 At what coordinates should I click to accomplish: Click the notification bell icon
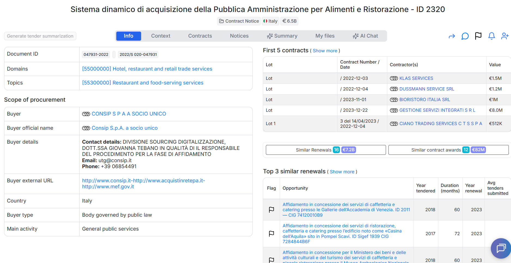(x=492, y=36)
